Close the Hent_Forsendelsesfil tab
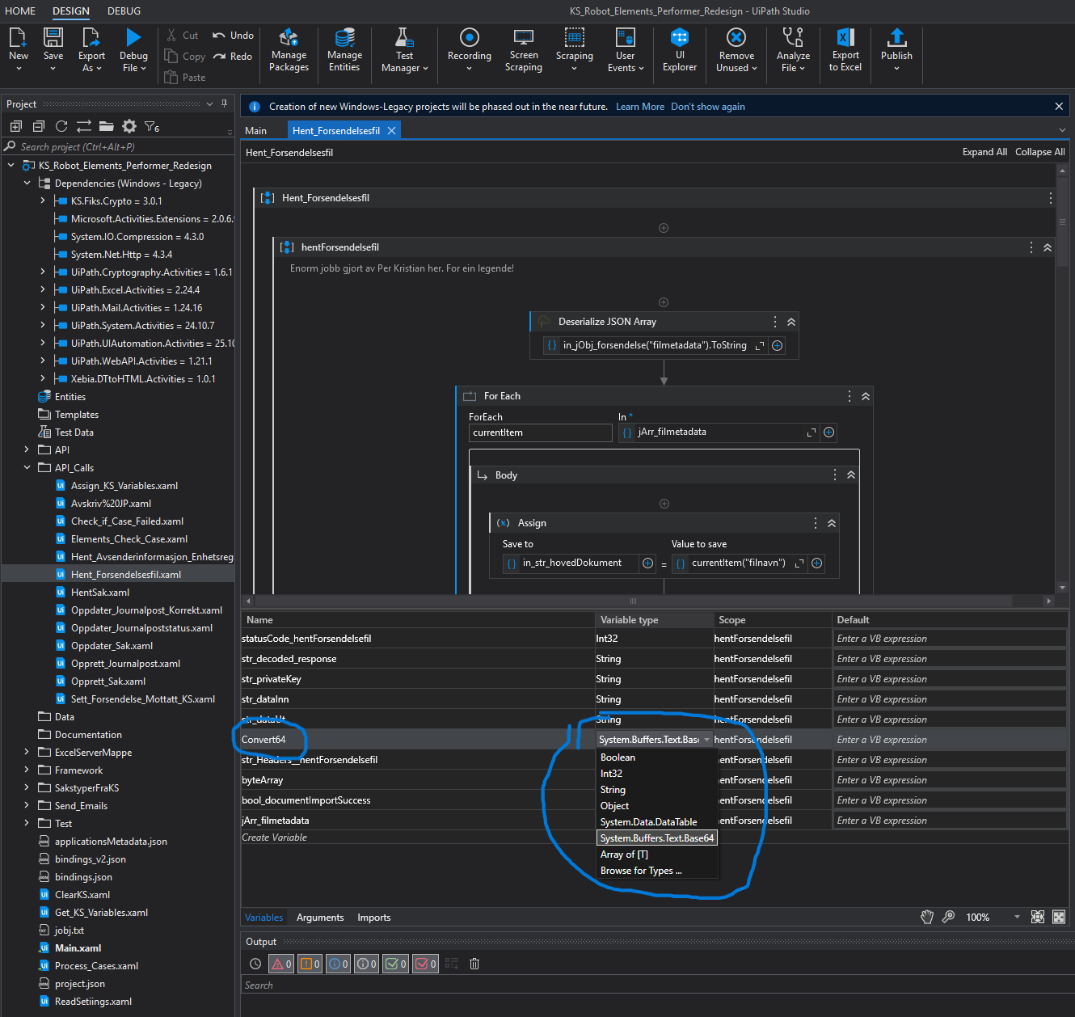 pyautogui.click(x=392, y=131)
